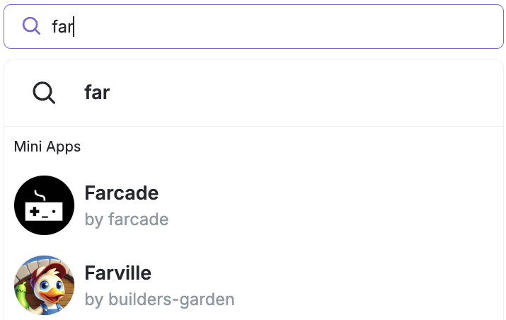
Task: Launch Farcade from the Mini Apps list
Action: 121,193
